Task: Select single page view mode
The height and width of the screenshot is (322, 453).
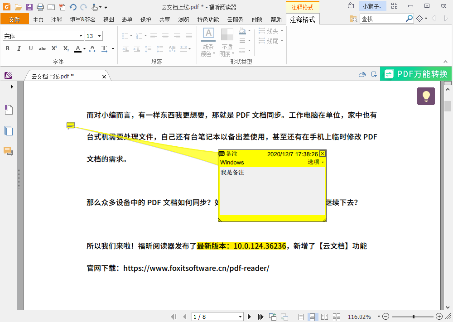Action: (x=301, y=317)
